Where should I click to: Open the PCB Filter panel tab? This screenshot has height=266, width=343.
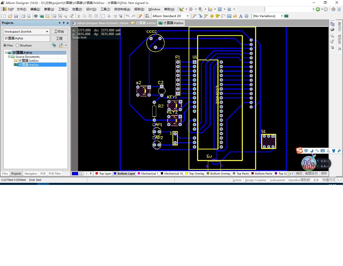[55, 174]
